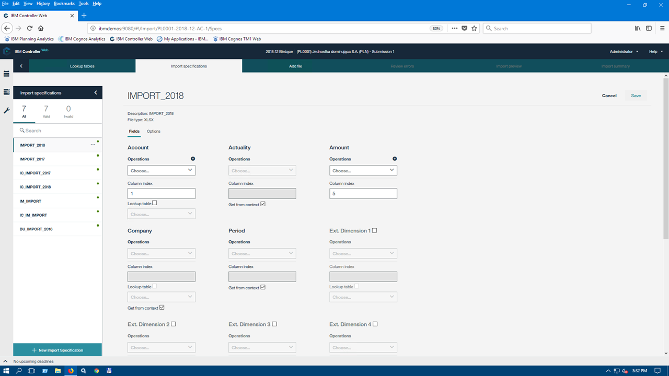Open Company Operations dropdown
This screenshot has height=376, width=669.
162,253
